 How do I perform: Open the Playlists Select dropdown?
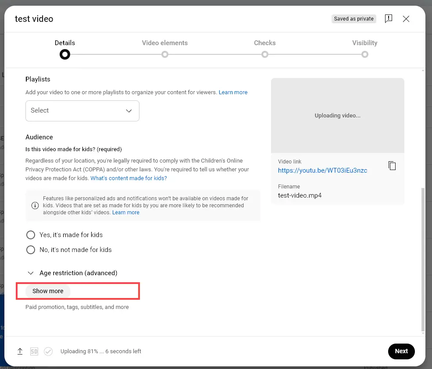82,110
